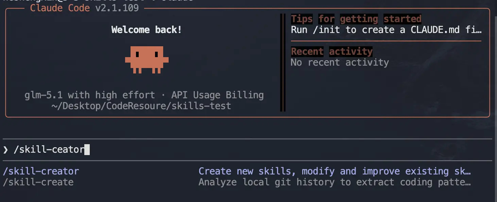Click the prompt chevron symbol
The image size is (497, 202).
(5, 150)
